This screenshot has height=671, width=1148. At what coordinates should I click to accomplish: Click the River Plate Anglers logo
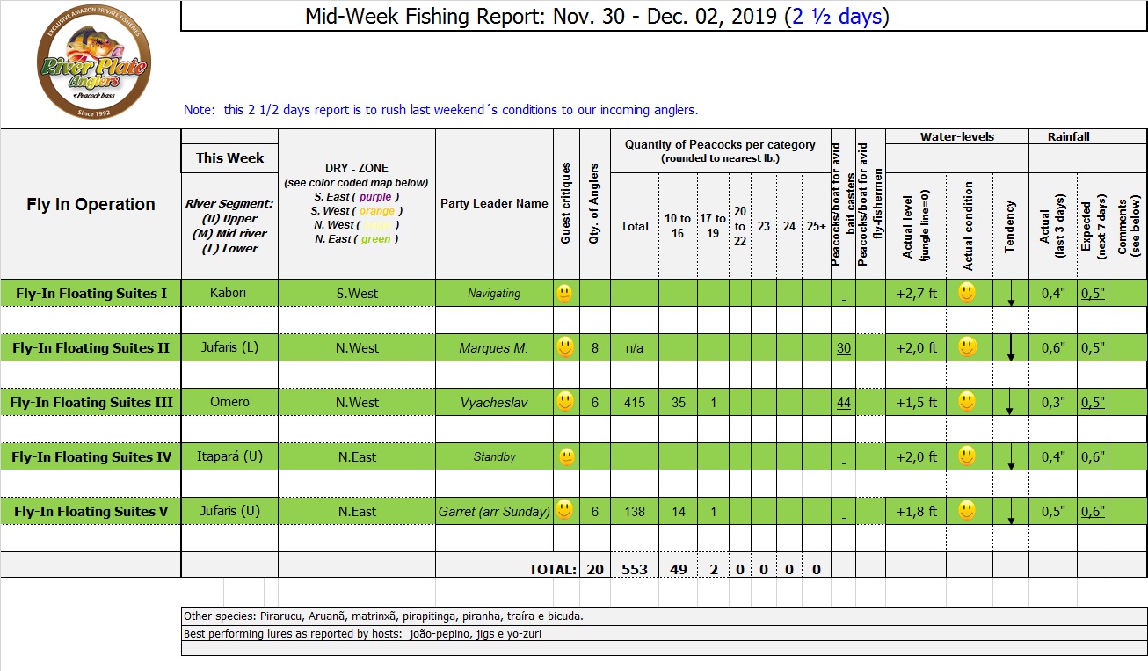tap(93, 64)
